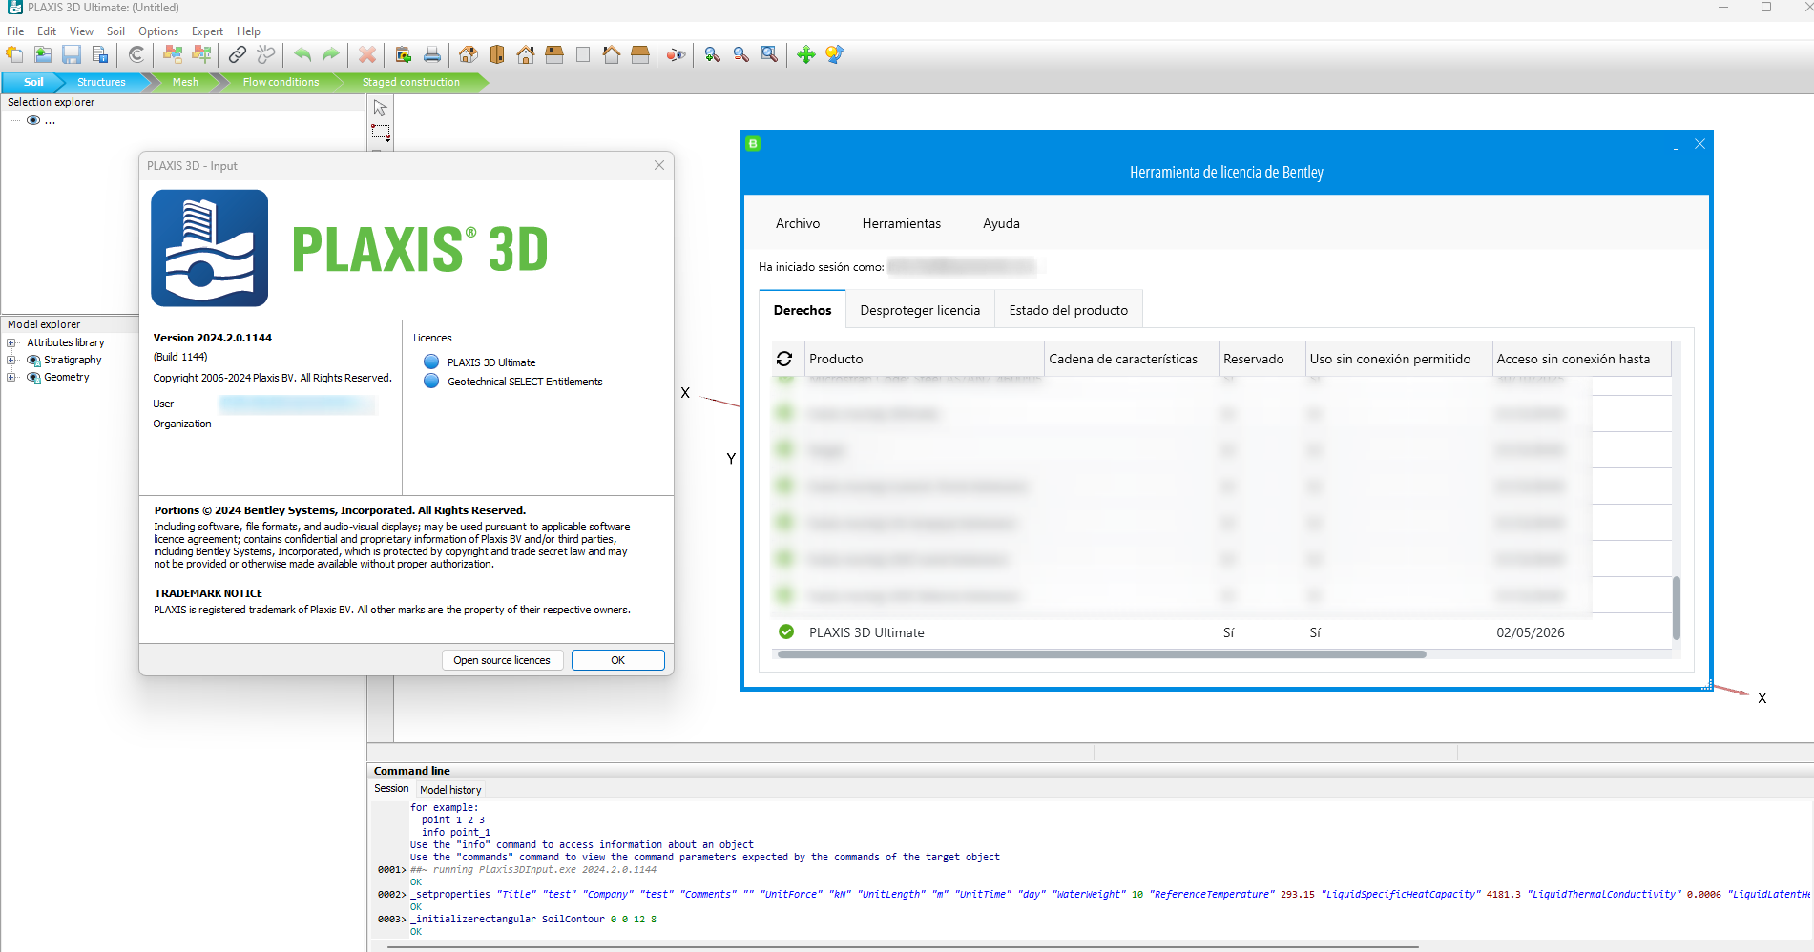
Task: Select the PLAXIS 3D Ultimate licence row
Action: 1221,632
